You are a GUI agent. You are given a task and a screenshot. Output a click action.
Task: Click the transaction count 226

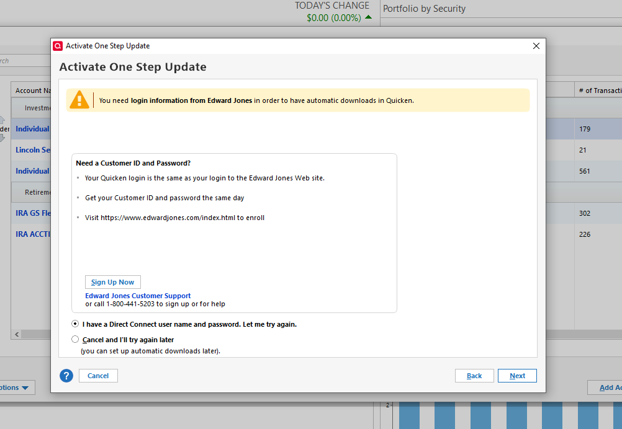tap(584, 234)
